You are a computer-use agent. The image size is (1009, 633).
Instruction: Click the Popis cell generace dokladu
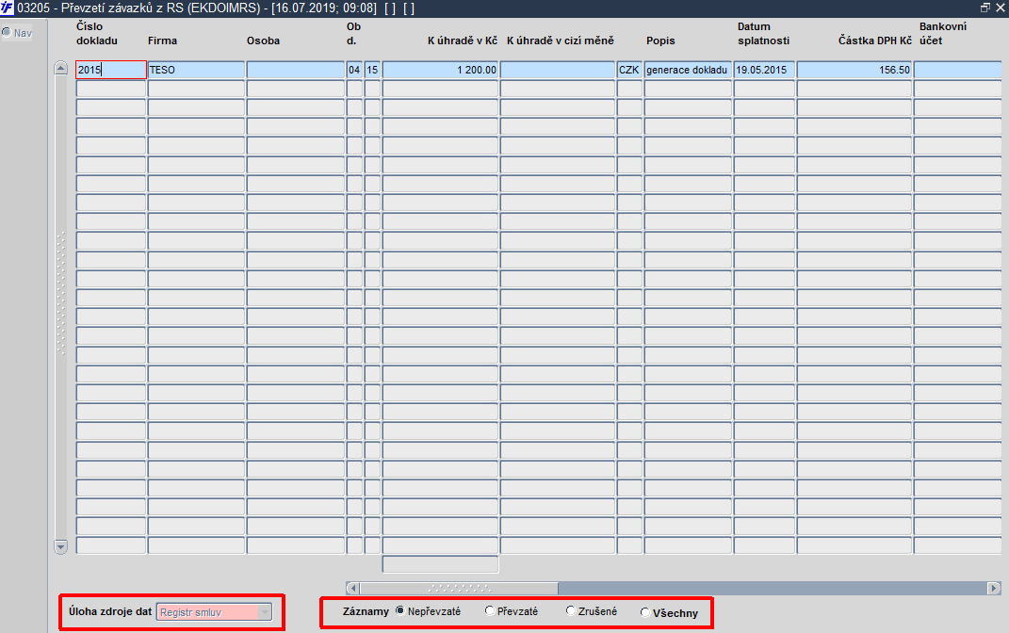pyautogui.click(x=688, y=70)
